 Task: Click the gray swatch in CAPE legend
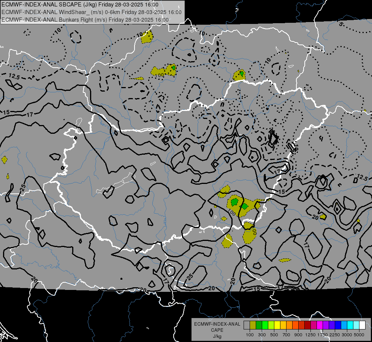click(x=247, y=325)
